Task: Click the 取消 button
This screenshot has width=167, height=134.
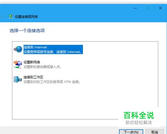Action: [154, 132]
